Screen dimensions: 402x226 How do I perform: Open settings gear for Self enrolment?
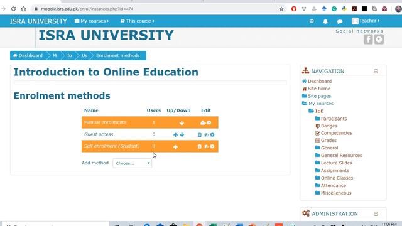pyautogui.click(x=212, y=146)
